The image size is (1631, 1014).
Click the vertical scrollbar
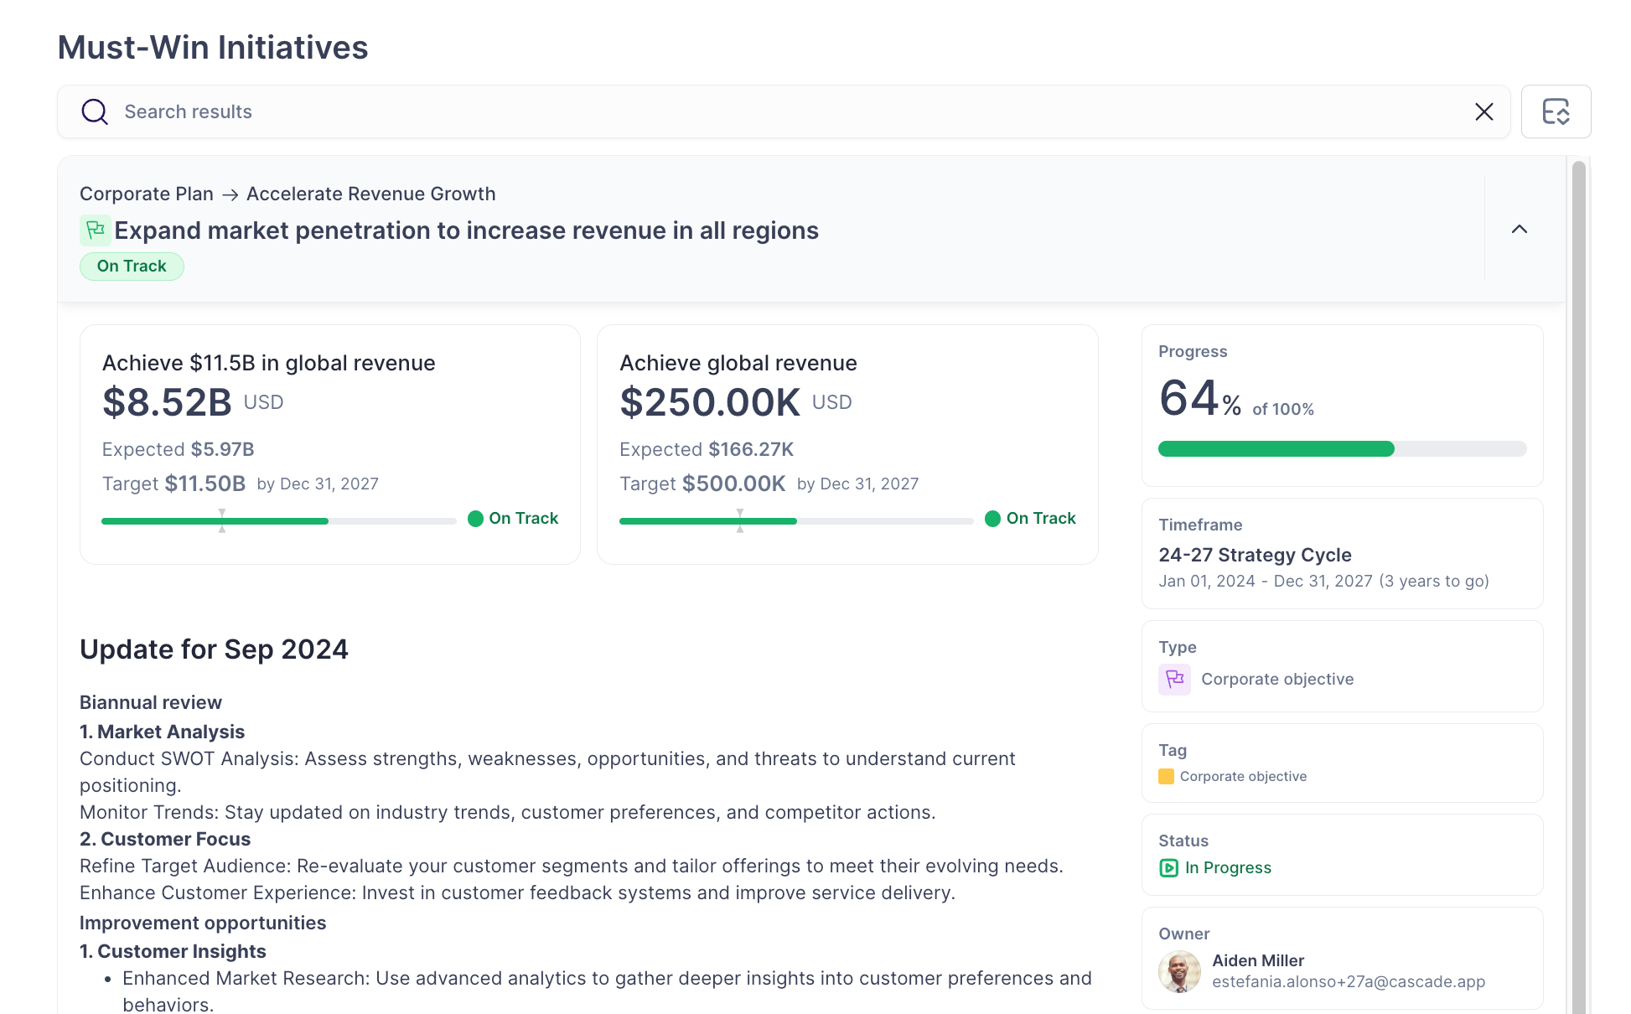[x=1578, y=587]
